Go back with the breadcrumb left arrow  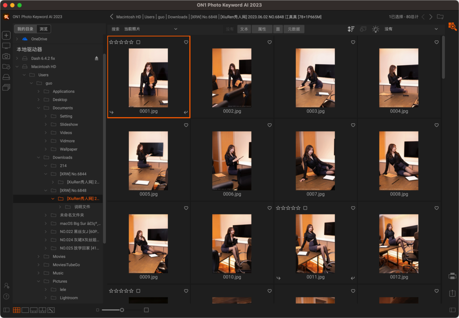click(112, 17)
